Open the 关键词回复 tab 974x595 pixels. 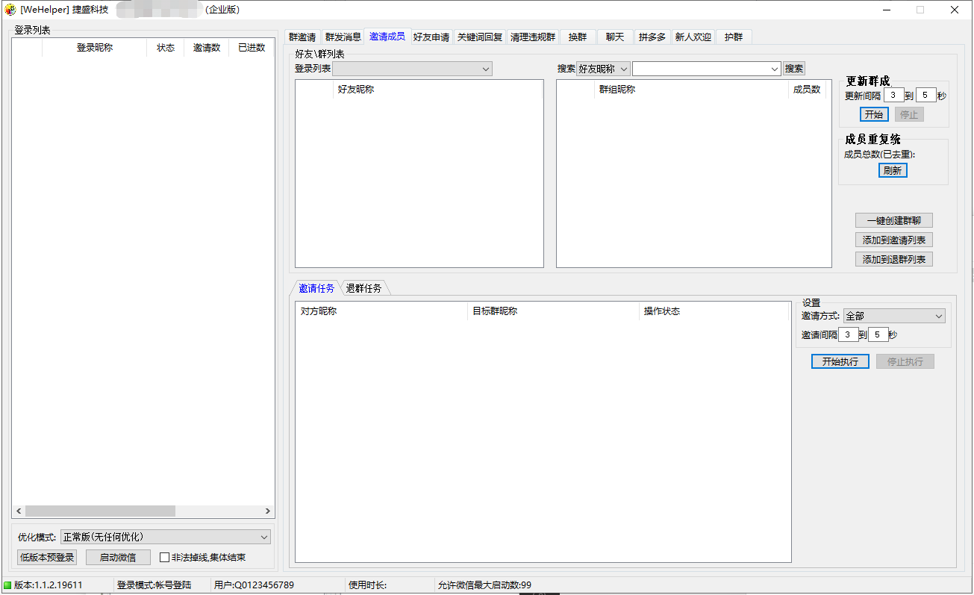[x=480, y=37]
